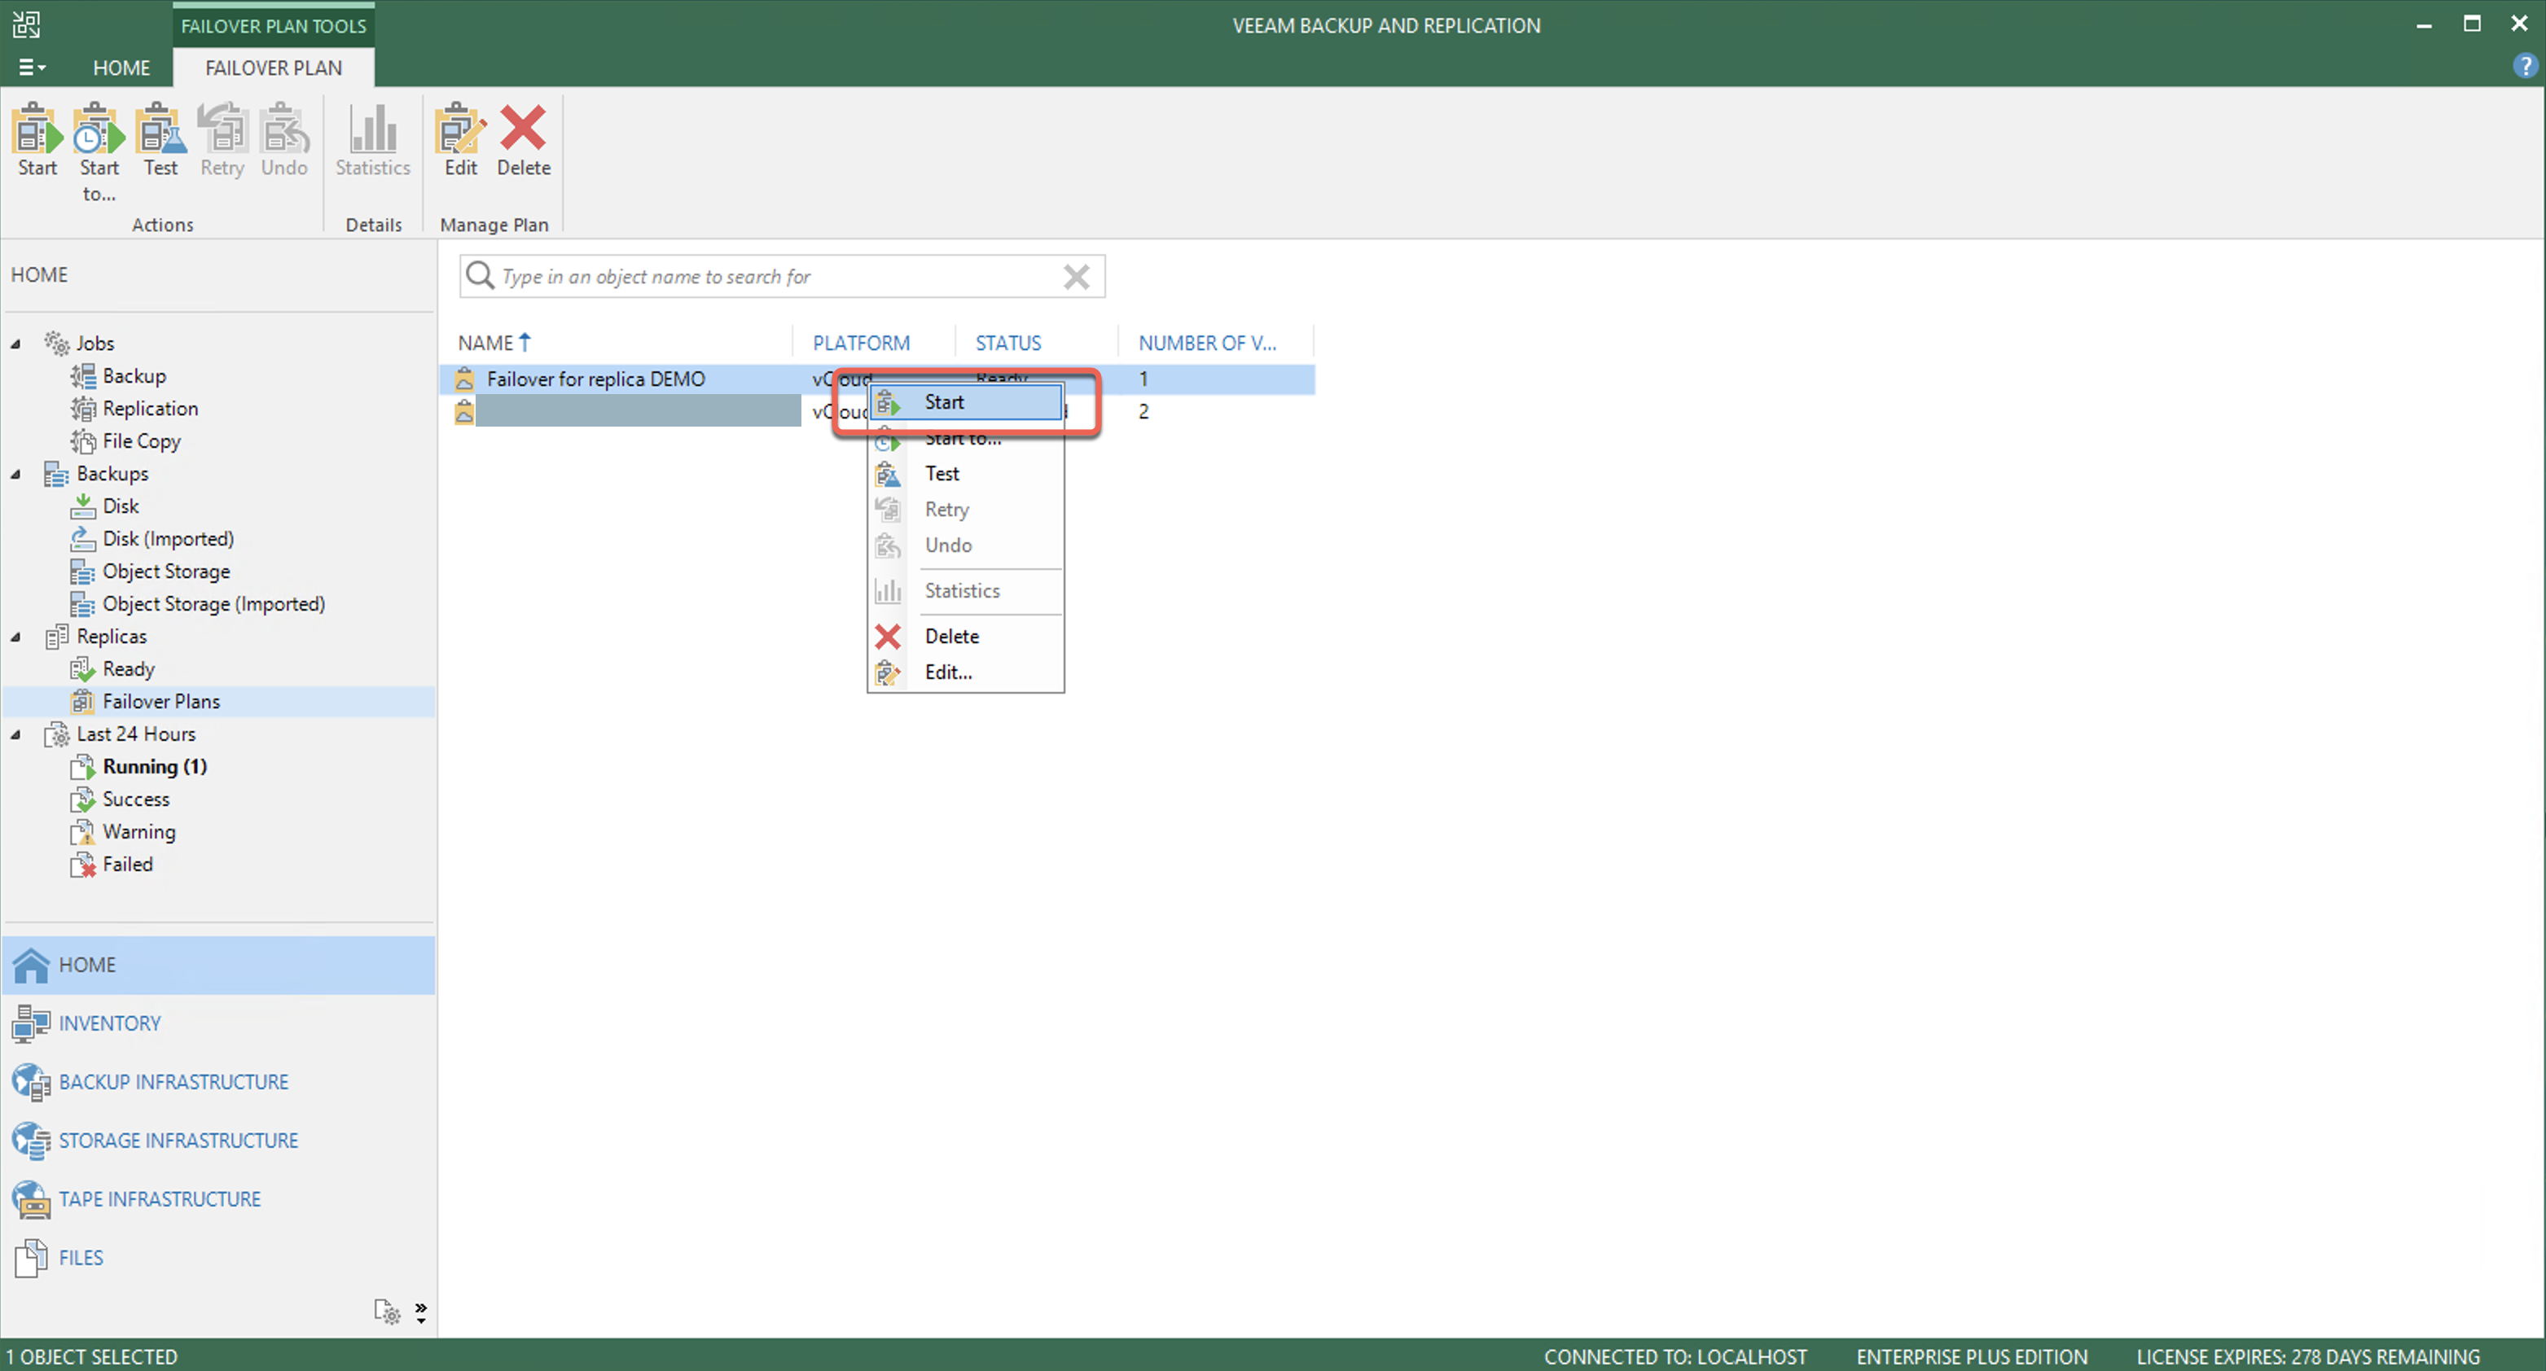2546x1371 pixels.
Task: Select Delete from the context menu
Action: (950, 636)
